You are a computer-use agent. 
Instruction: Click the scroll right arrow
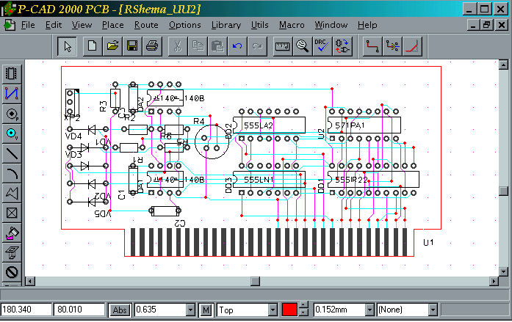click(x=494, y=281)
